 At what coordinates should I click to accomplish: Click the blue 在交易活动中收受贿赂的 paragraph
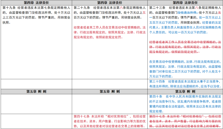pos(185,69)
